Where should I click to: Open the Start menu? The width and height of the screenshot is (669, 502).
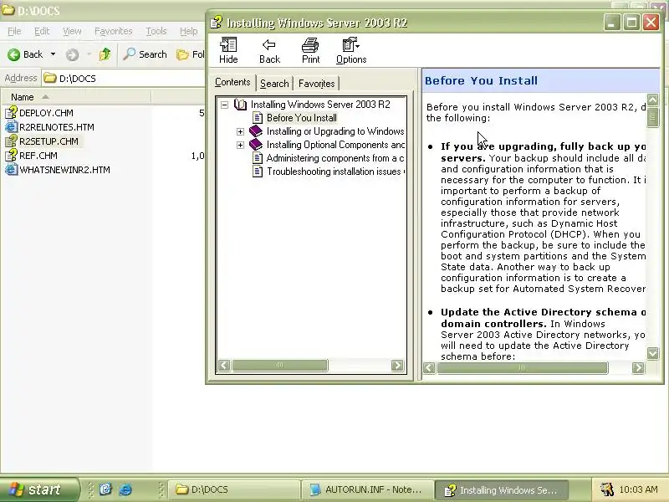39,489
